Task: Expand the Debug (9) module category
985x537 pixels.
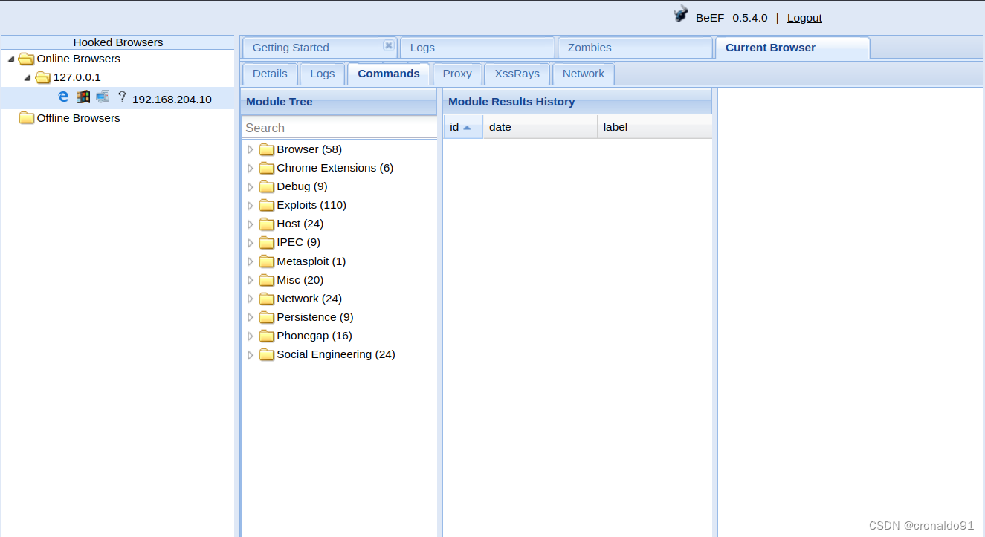Action: pyautogui.click(x=251, y=186)
